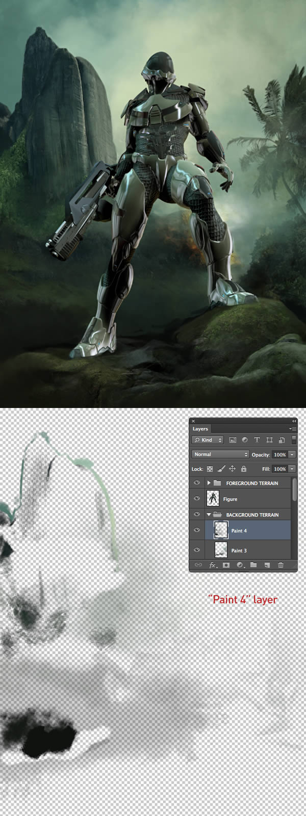Filter layers by pixel layers icon
Screen dimensions: 306x816
[233, 440]
